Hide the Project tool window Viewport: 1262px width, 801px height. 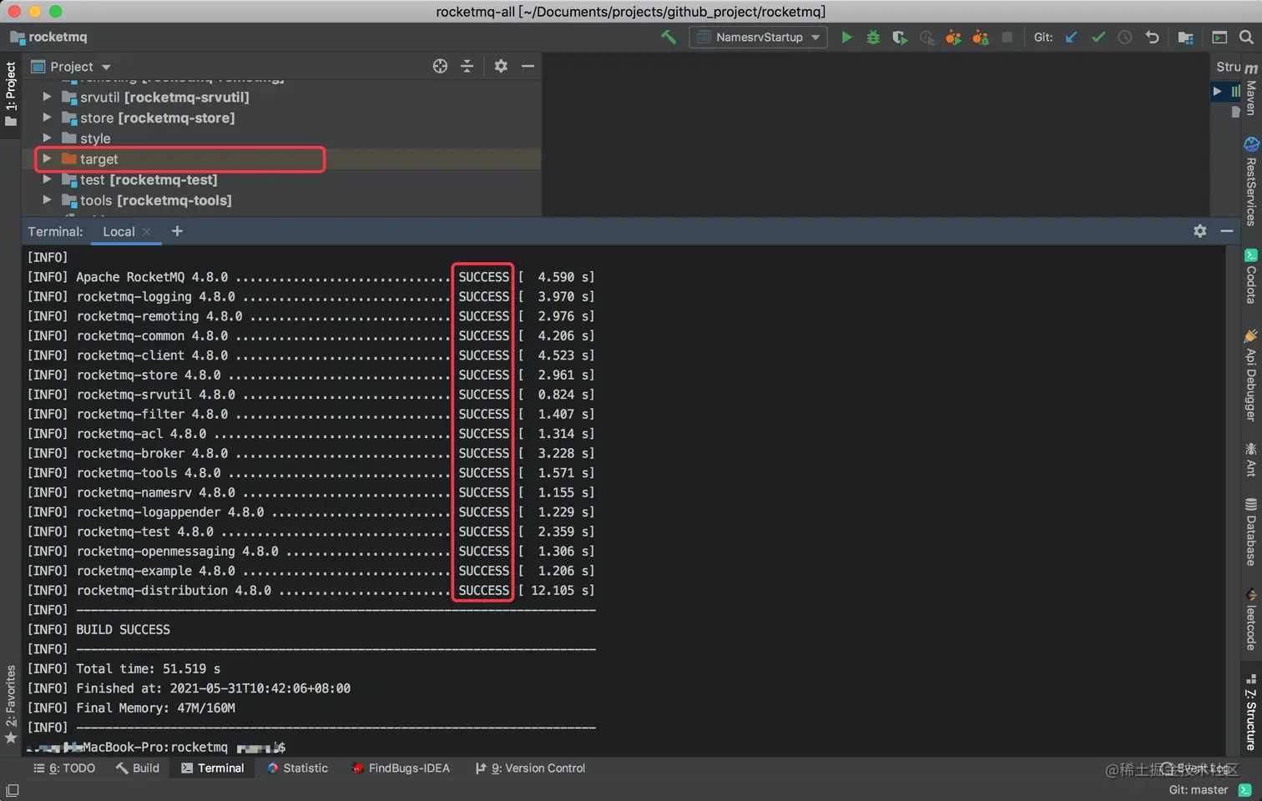[x=528, y=66]
